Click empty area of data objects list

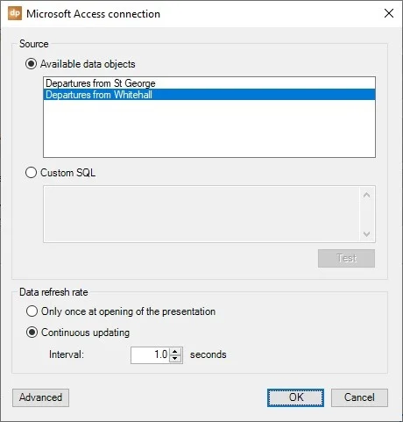coord(209,129)
